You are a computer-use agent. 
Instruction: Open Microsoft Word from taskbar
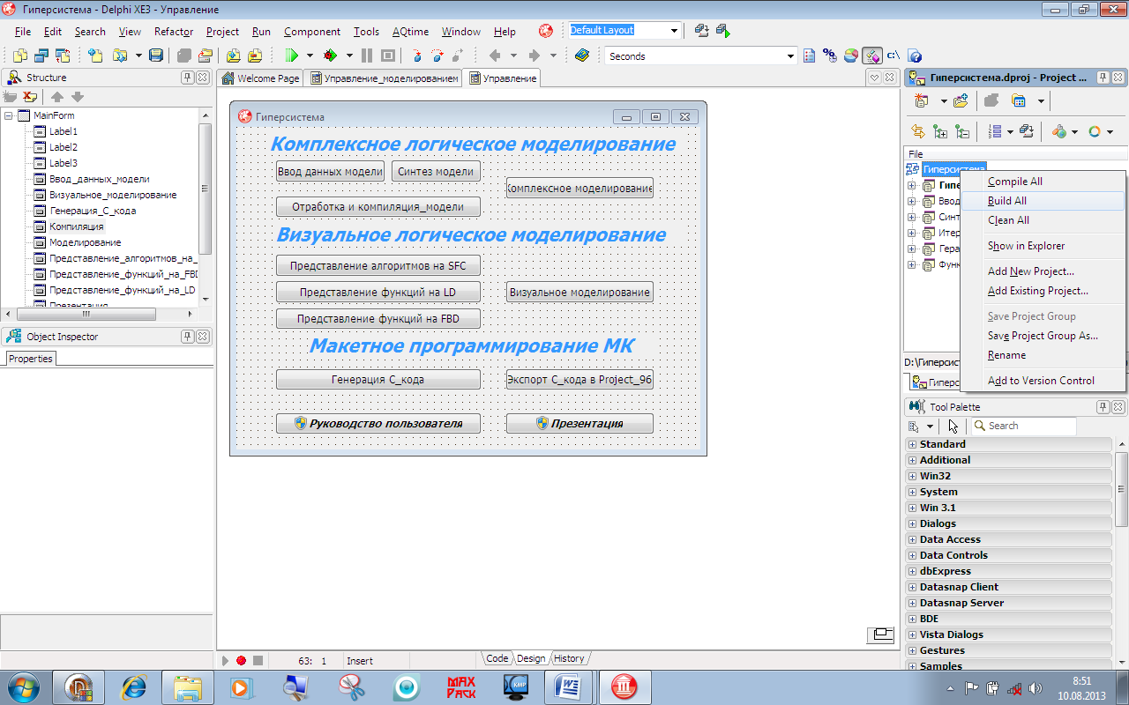(x=569, y=686)
